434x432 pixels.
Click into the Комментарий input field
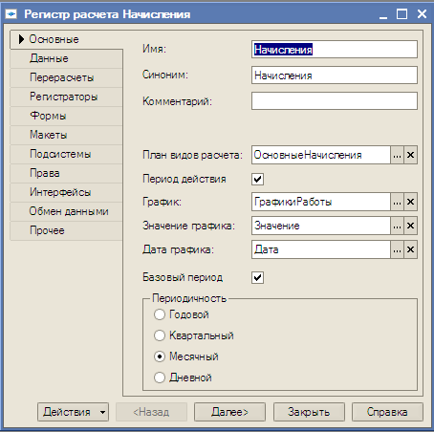(335, 101)
